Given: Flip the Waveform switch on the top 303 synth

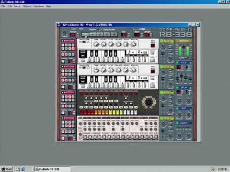Looking at the screenshot, I should (x=84, y=42).
